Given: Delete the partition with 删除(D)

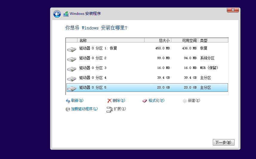Looking at the screenshot, I should [119, 100].
